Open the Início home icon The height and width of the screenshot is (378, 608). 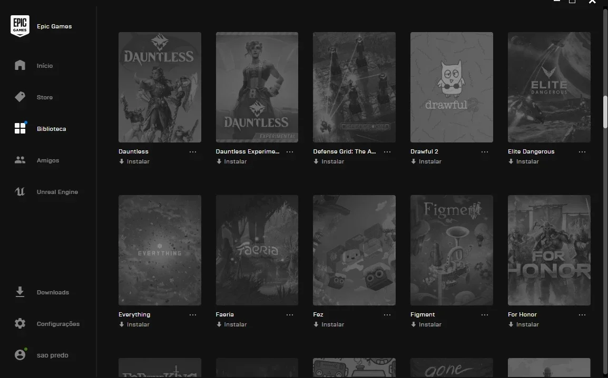(x=20, y=65)
